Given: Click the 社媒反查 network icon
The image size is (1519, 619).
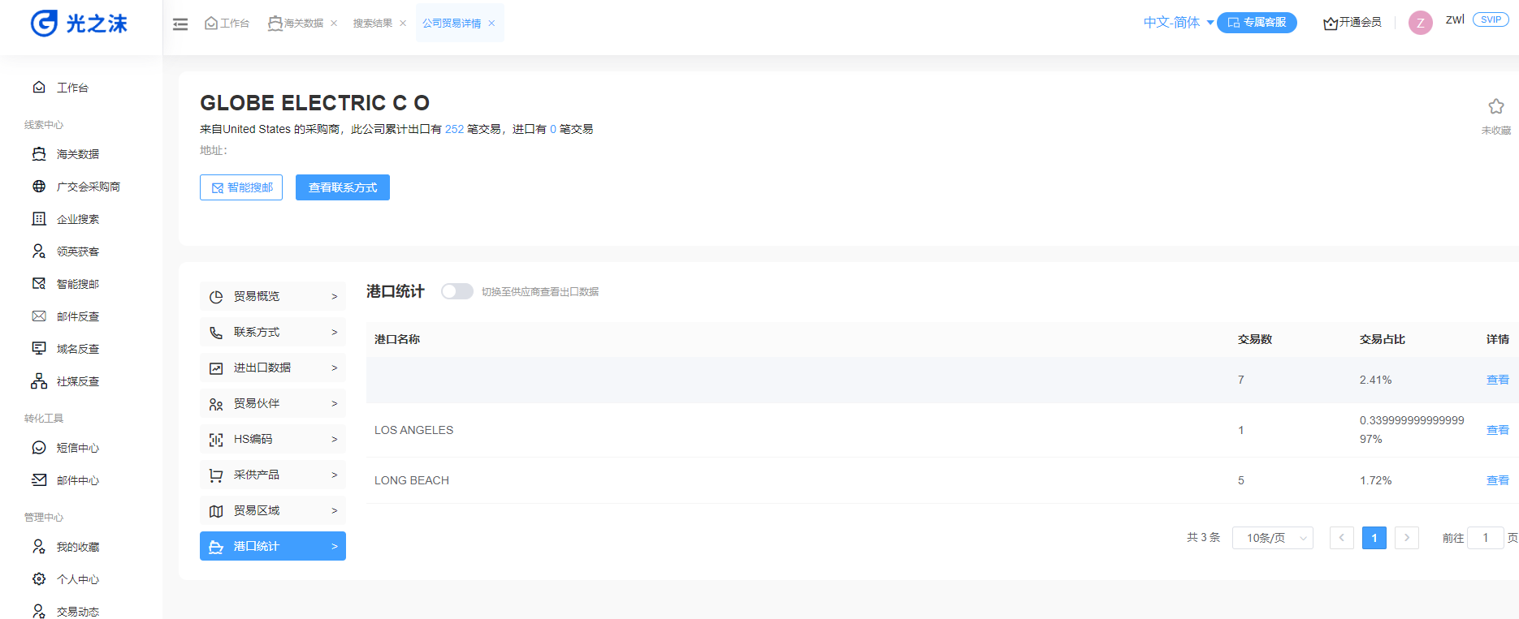Looking at the screenshot, I should [39, 381].
